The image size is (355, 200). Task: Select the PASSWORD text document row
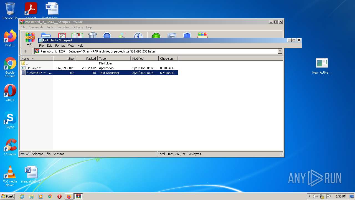(x=99, y=73)
